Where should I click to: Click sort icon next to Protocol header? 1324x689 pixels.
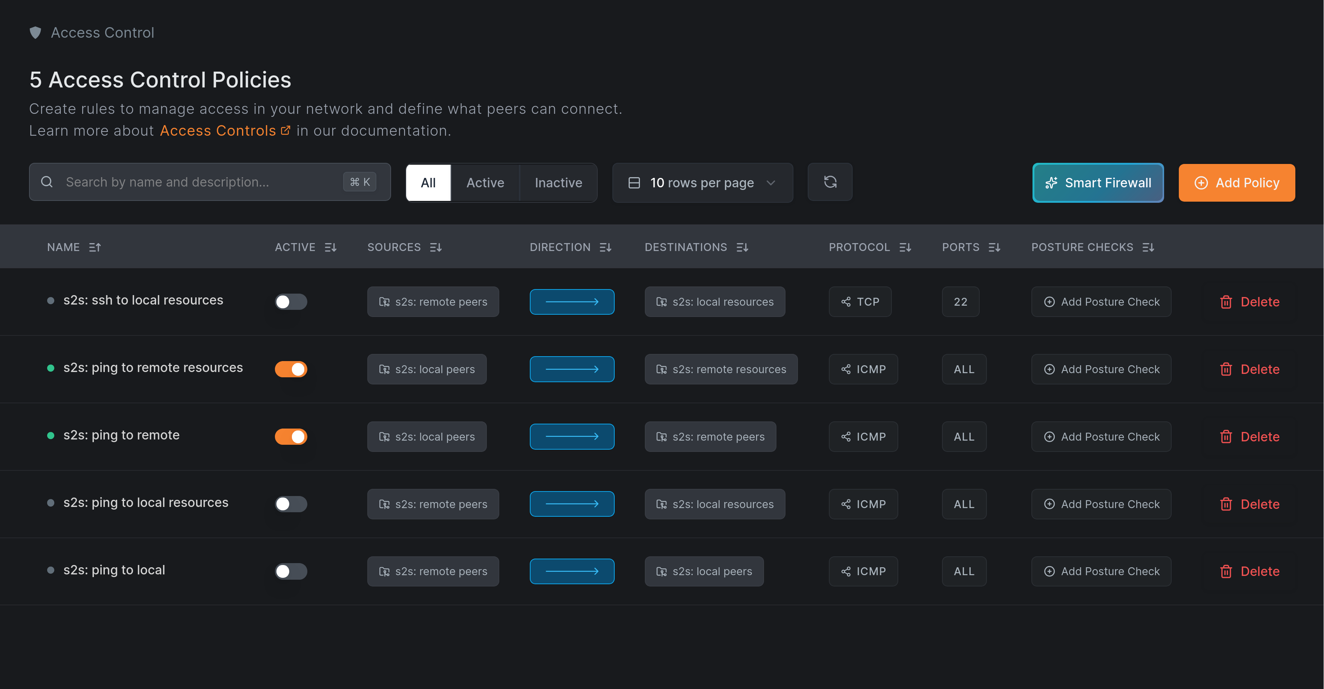pyautogui.click(x=905, y=248)
